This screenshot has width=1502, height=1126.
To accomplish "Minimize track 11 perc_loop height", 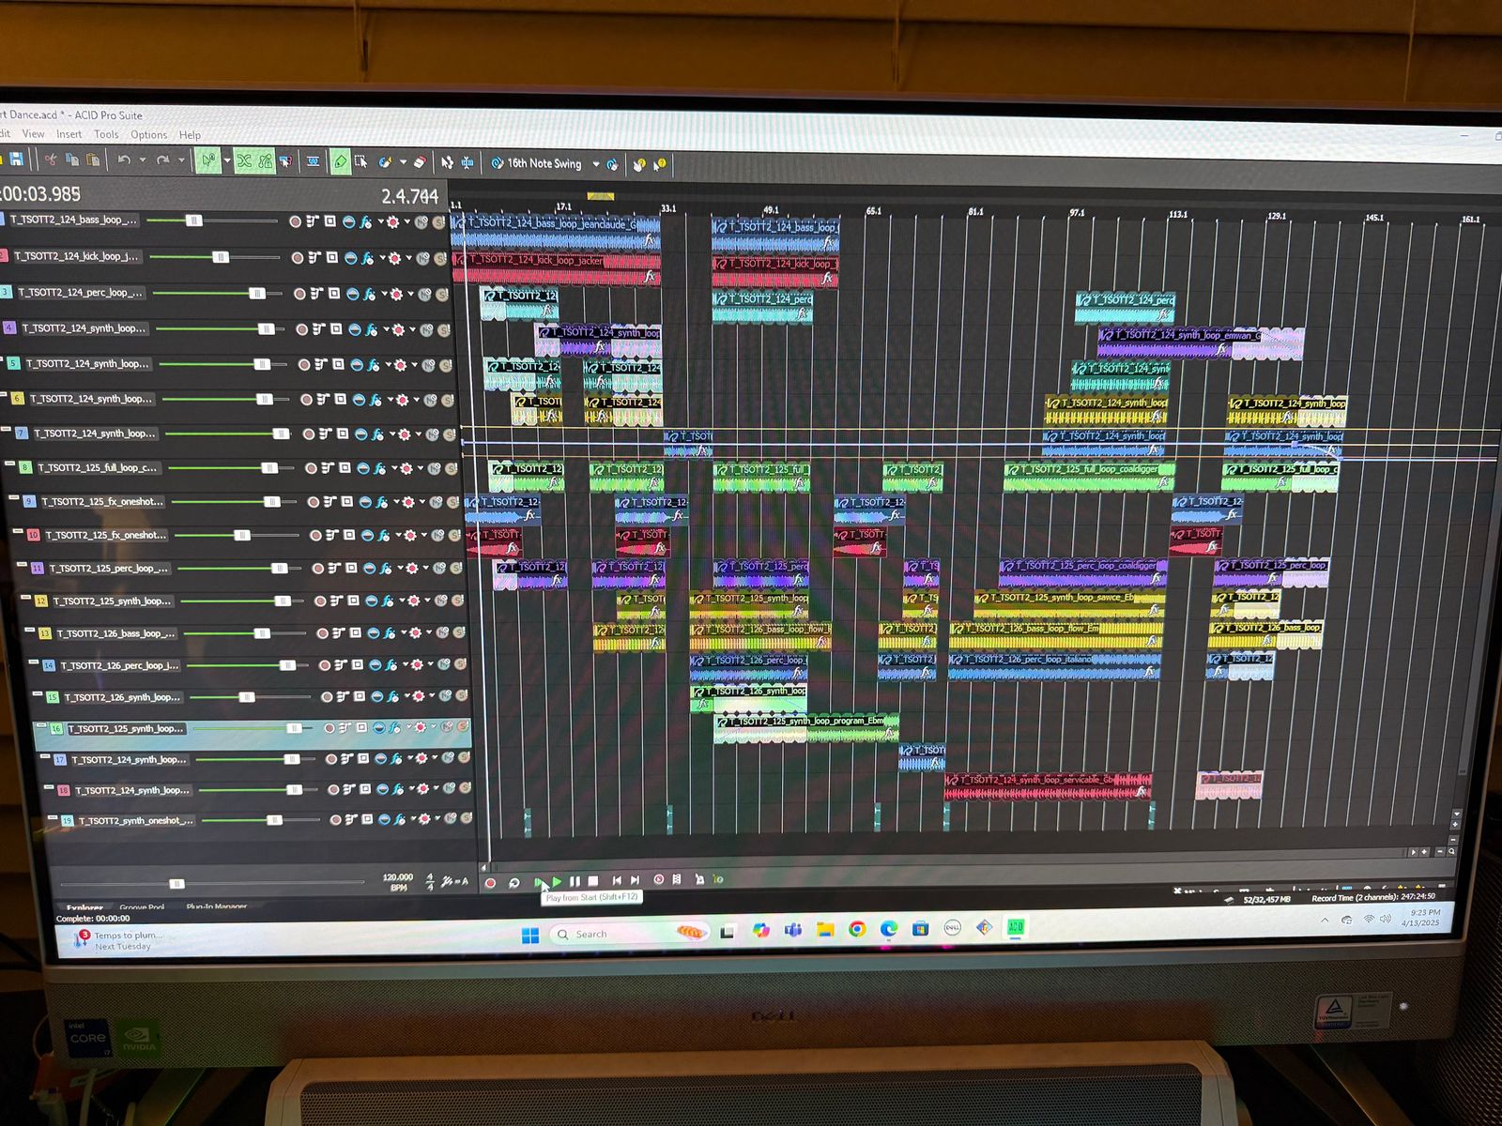I will (23, 565).
